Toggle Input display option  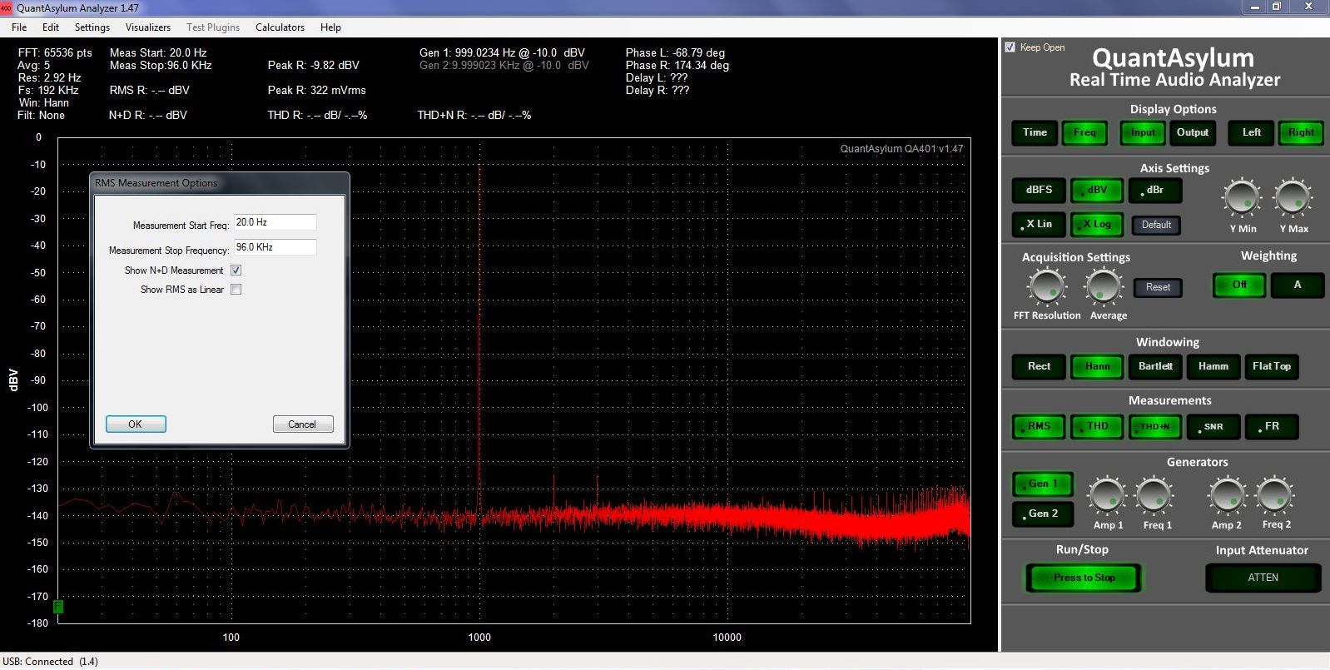(1143, 132)
